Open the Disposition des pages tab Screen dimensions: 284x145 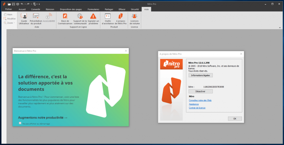click(x=71, y=9)
